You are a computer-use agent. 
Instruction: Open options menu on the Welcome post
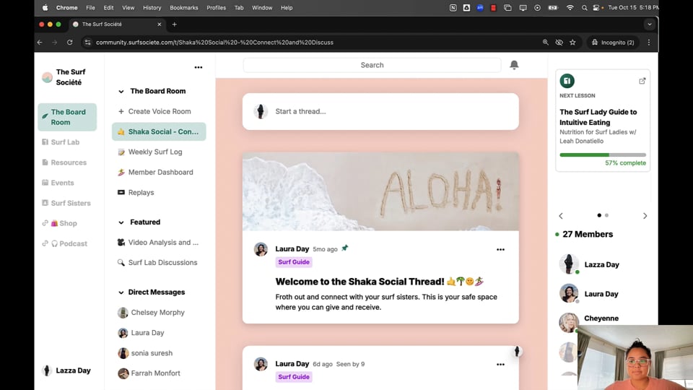pyautogui.click(x=500, y=249)
